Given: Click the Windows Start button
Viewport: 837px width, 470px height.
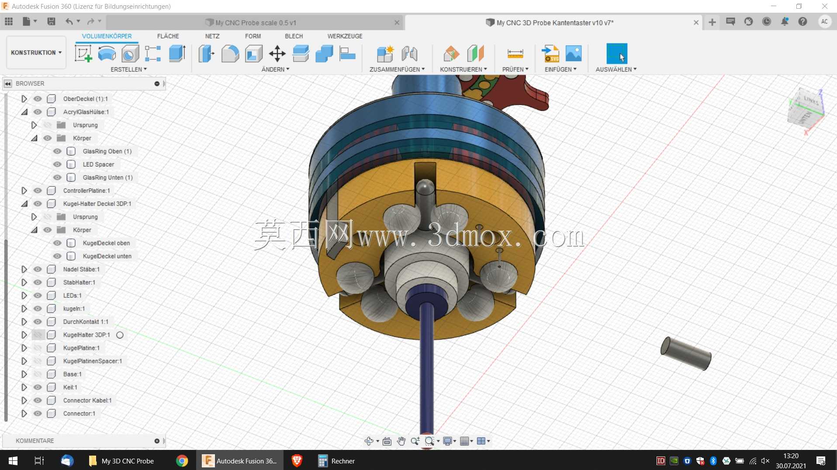Looking at the screenshot, I should tap(13, 461).
